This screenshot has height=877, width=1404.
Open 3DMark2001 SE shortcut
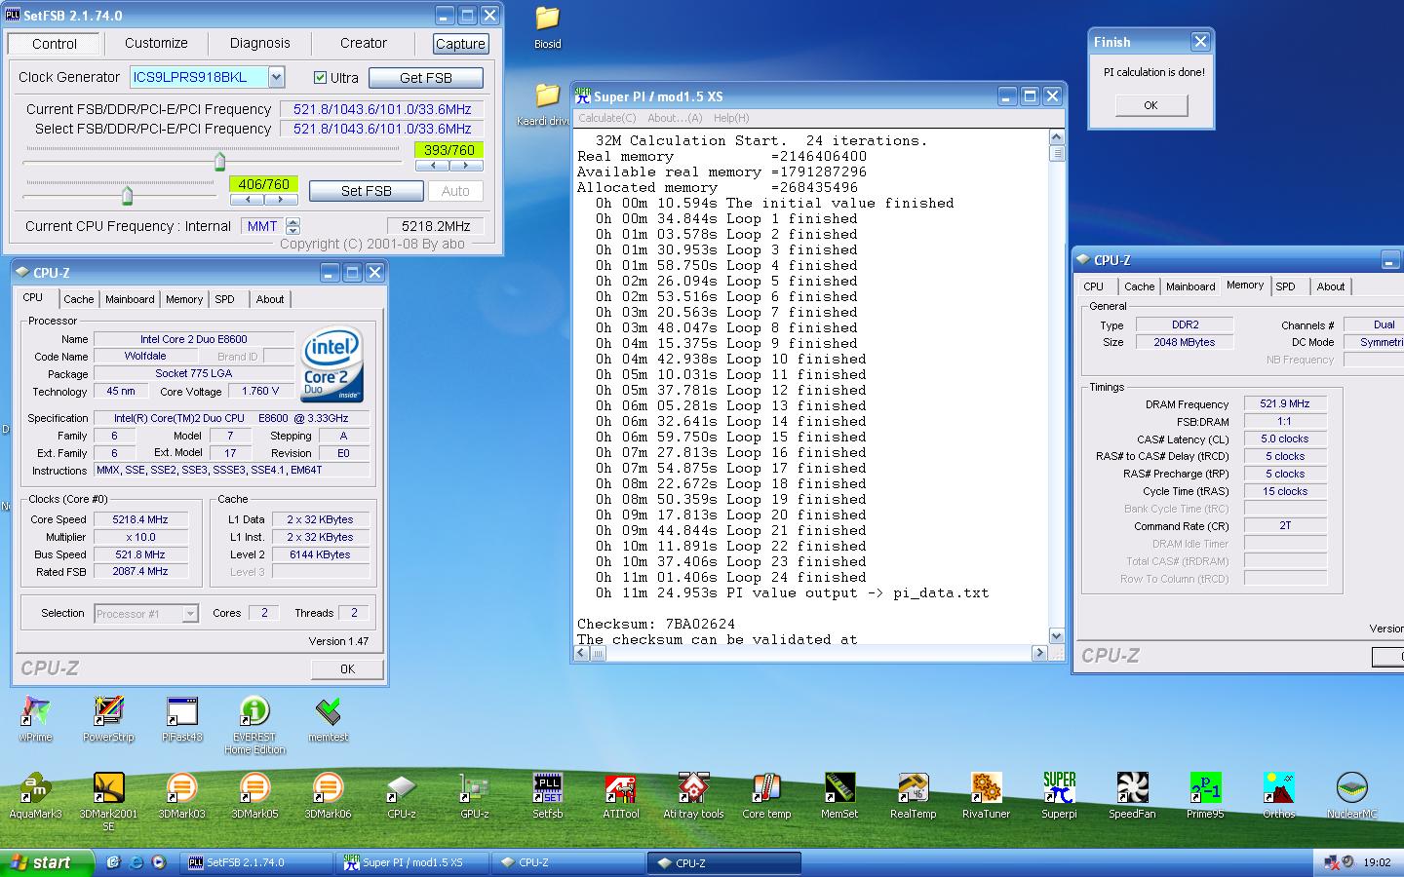pos(108,802)
